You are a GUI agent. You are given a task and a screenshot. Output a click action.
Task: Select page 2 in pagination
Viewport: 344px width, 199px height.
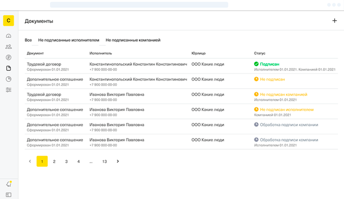(x=54, y=161)
